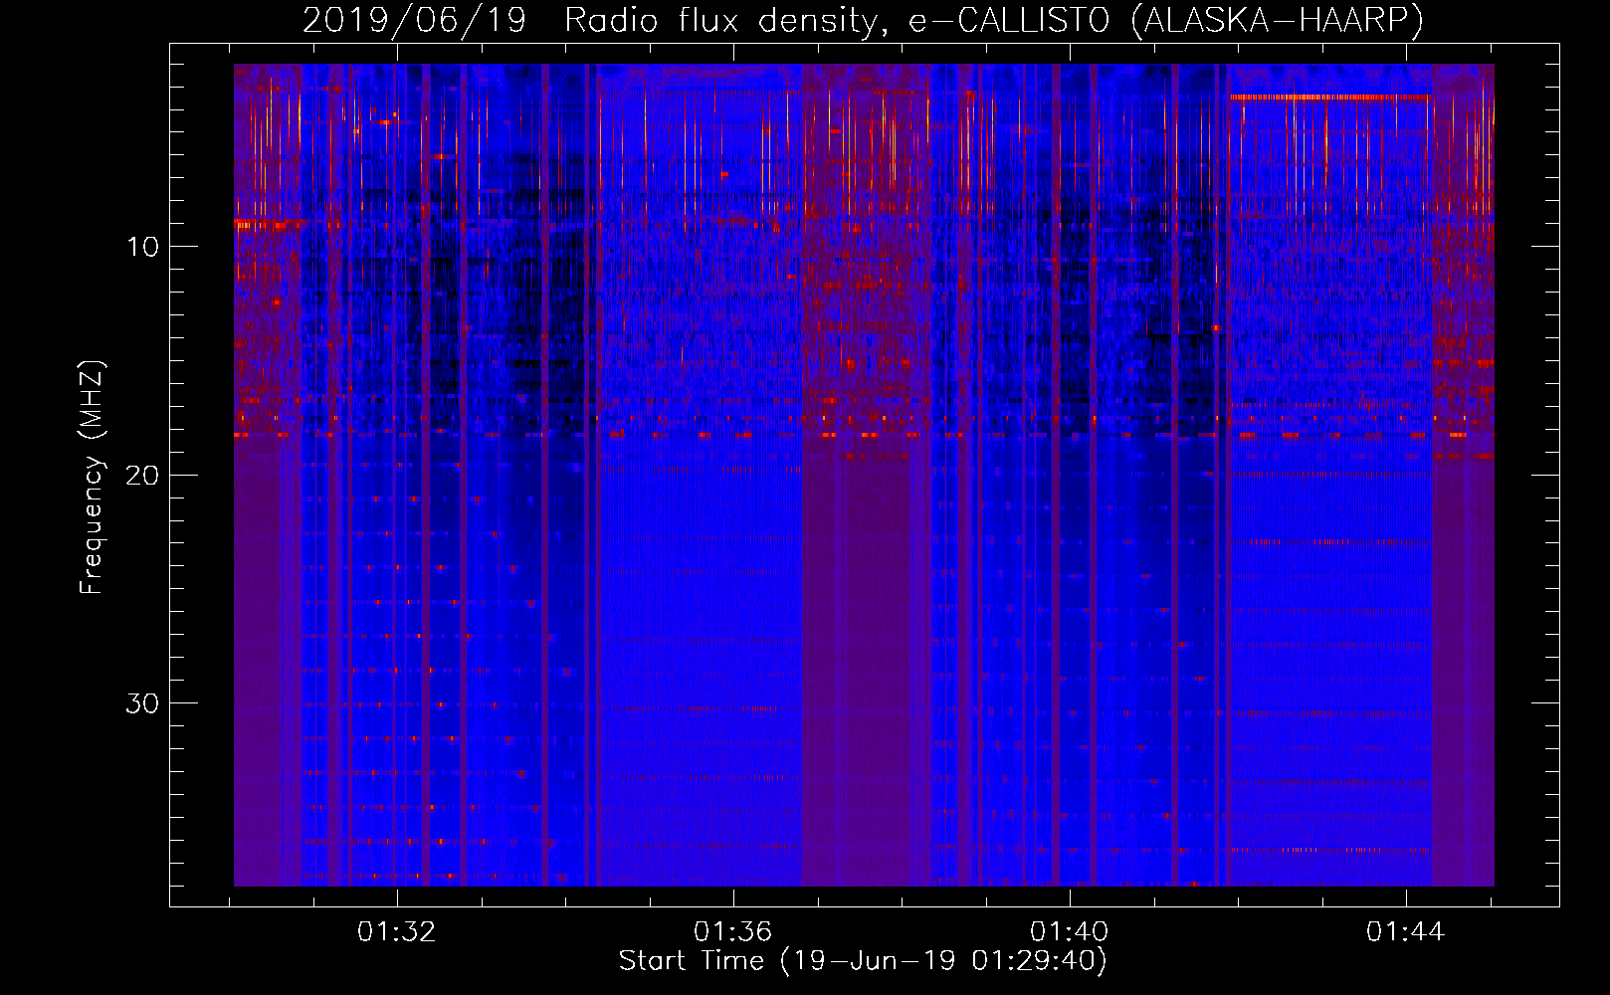This screenshot has width=1610, height=995.
Task: Click the x-axis label "Start Time (19-Jun-19 01:29:40)"
Action: tap(863, 961)
